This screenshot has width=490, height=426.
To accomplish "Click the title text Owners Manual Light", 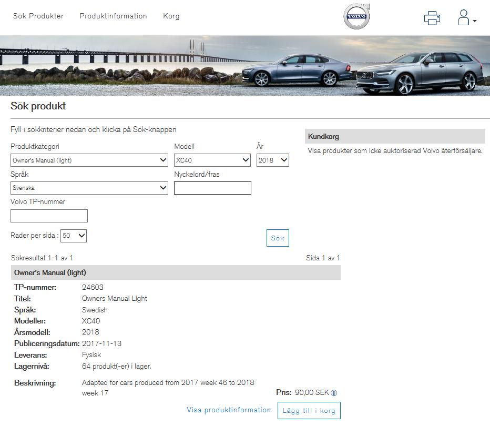I will 115,299.
